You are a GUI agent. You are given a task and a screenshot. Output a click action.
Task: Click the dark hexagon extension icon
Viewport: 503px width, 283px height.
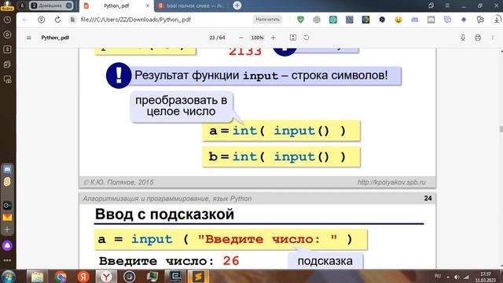tap(382, 20)
